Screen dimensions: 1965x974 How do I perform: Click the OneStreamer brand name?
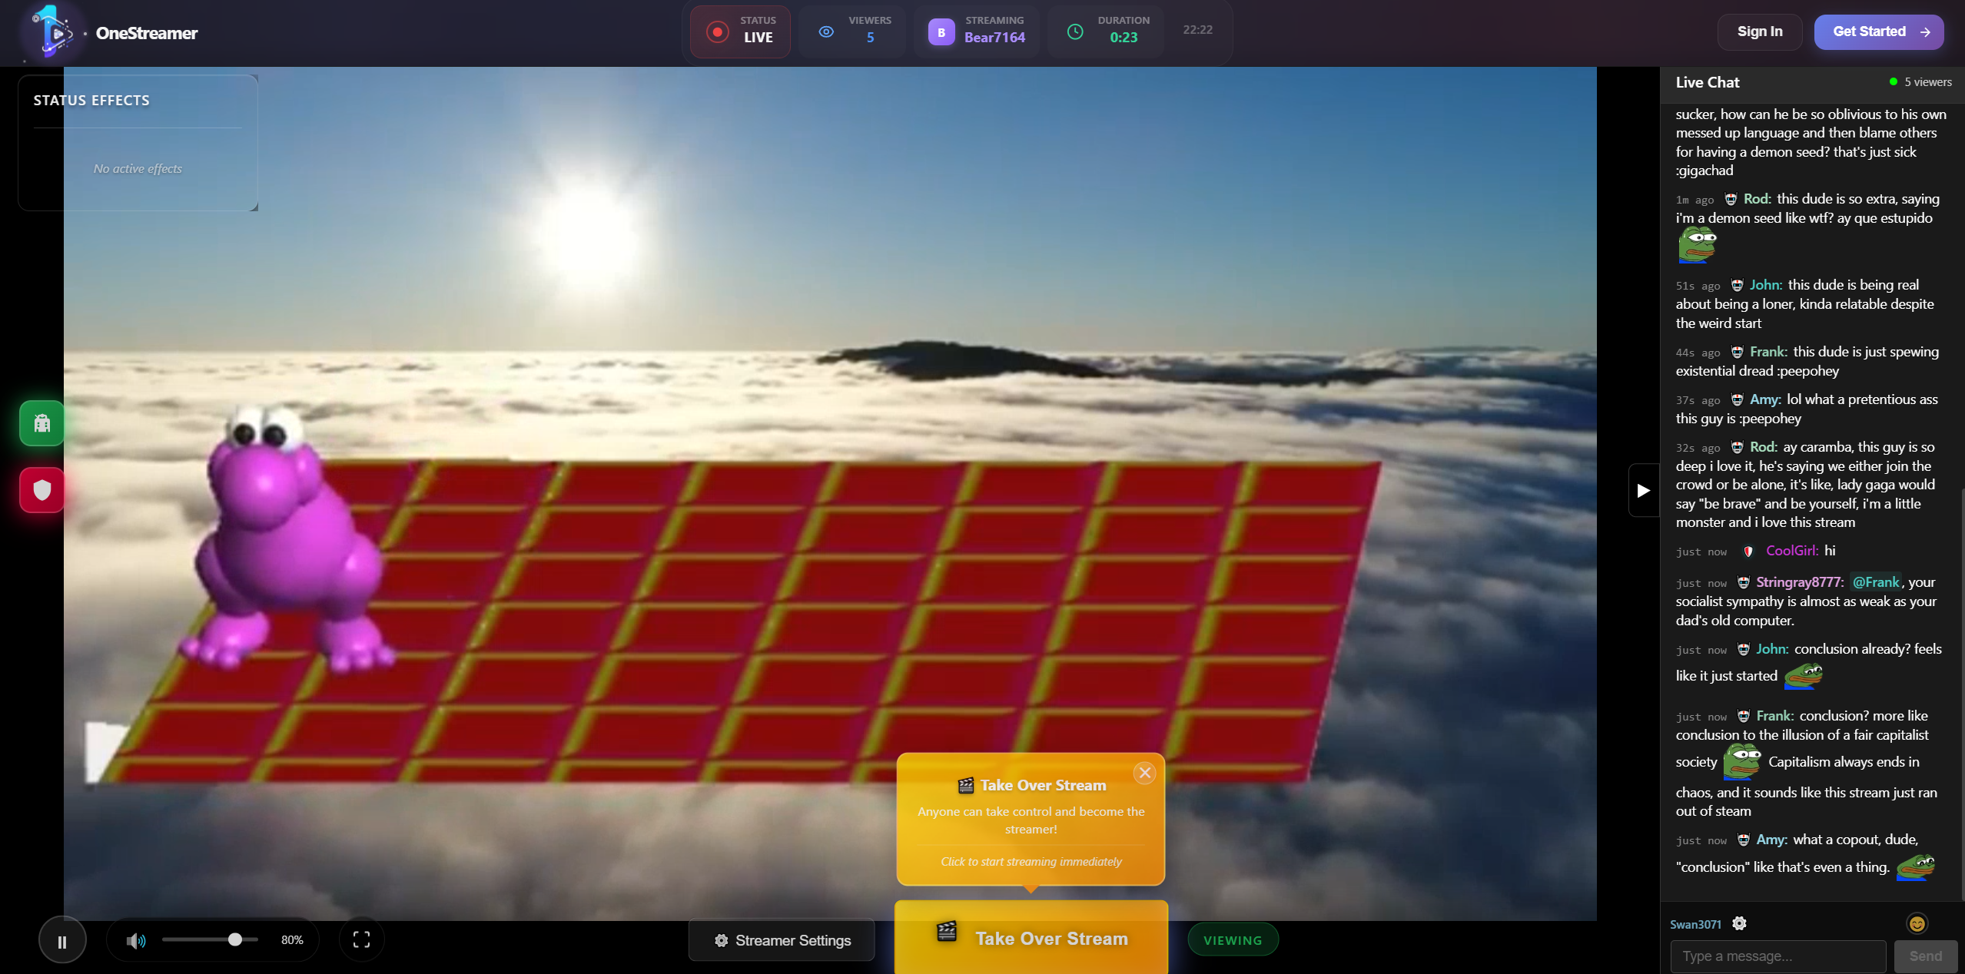click(147, 33)
